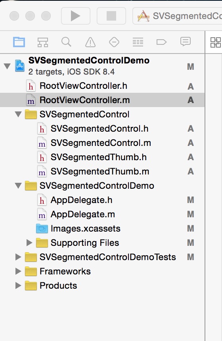The height and width of the screenshot is (341, 222).
Task: Show the Debug navigator icon
Action: (x=138, y=42)
